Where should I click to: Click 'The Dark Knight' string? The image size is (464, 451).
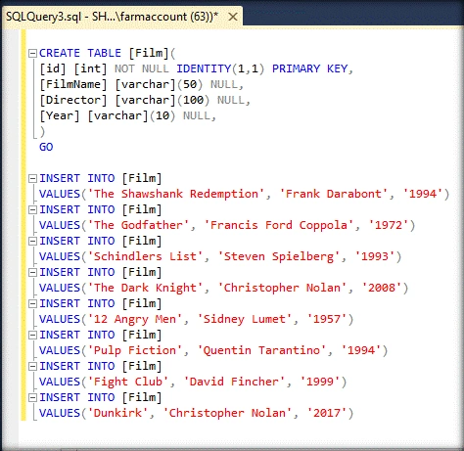coord(146,288)
